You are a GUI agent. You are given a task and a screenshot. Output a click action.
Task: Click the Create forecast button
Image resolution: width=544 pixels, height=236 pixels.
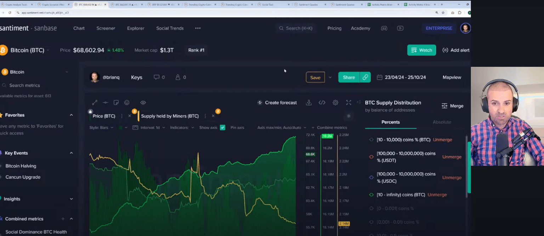[x=277, y=102]
